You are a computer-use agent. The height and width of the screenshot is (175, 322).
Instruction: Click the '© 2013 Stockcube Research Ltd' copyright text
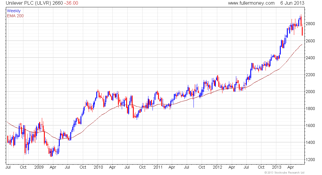pos(284,173)
